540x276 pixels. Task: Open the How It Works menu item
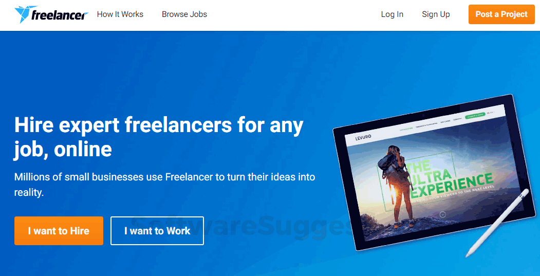pyautogui.click(x=120, y=14)
